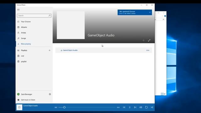Expand to full screen now playing view
This screenshot has width=201, height=113.
tap(149, 40)
